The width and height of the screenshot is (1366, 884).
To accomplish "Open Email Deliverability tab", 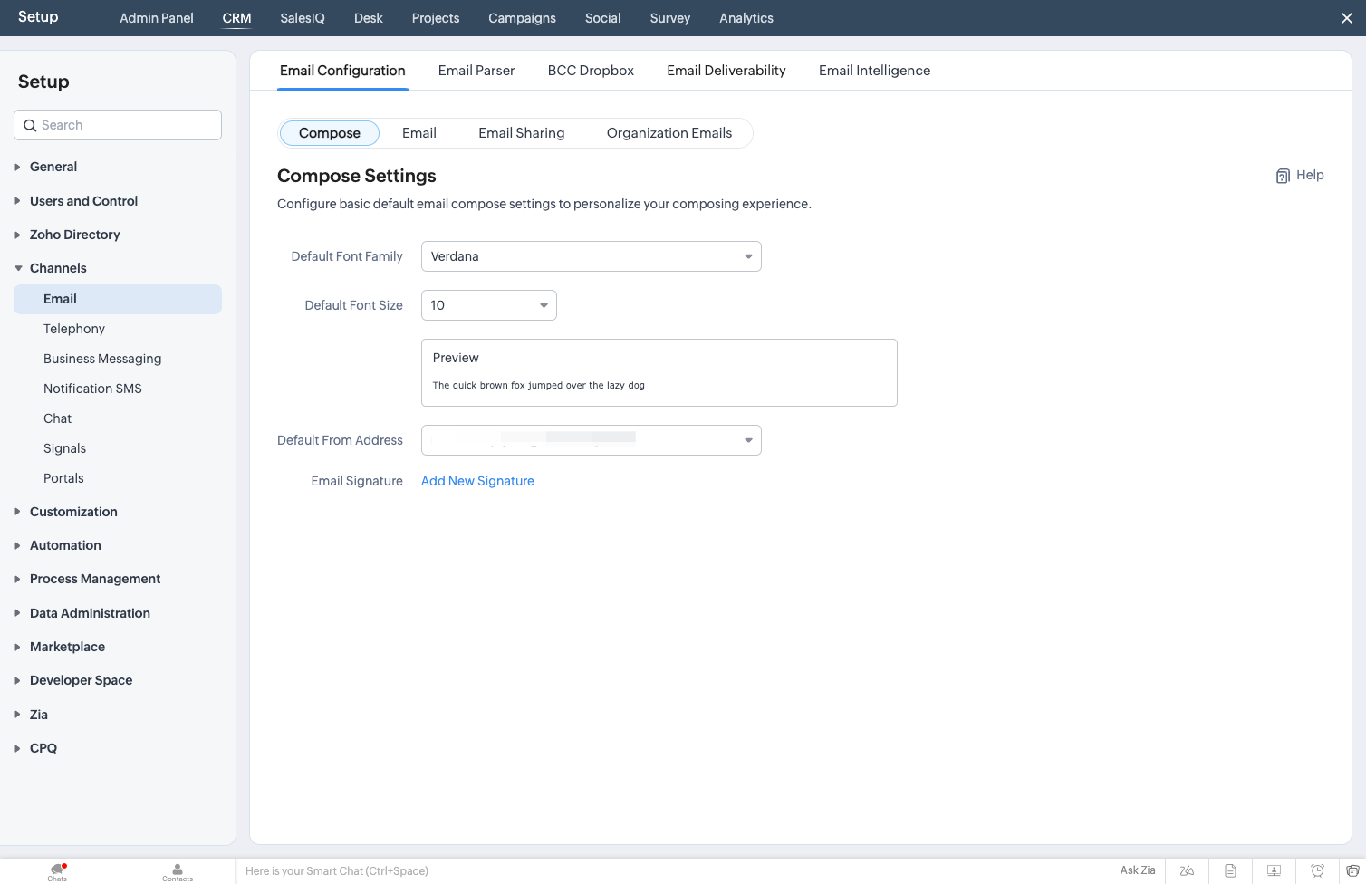I will 726,71.
